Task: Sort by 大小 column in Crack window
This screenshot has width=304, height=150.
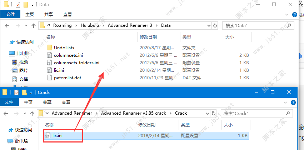Action: pos(228,125)
